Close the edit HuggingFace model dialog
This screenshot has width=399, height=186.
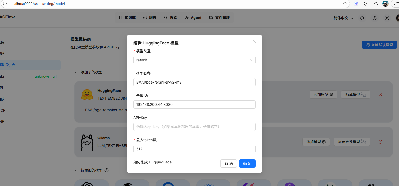(255, 42)
